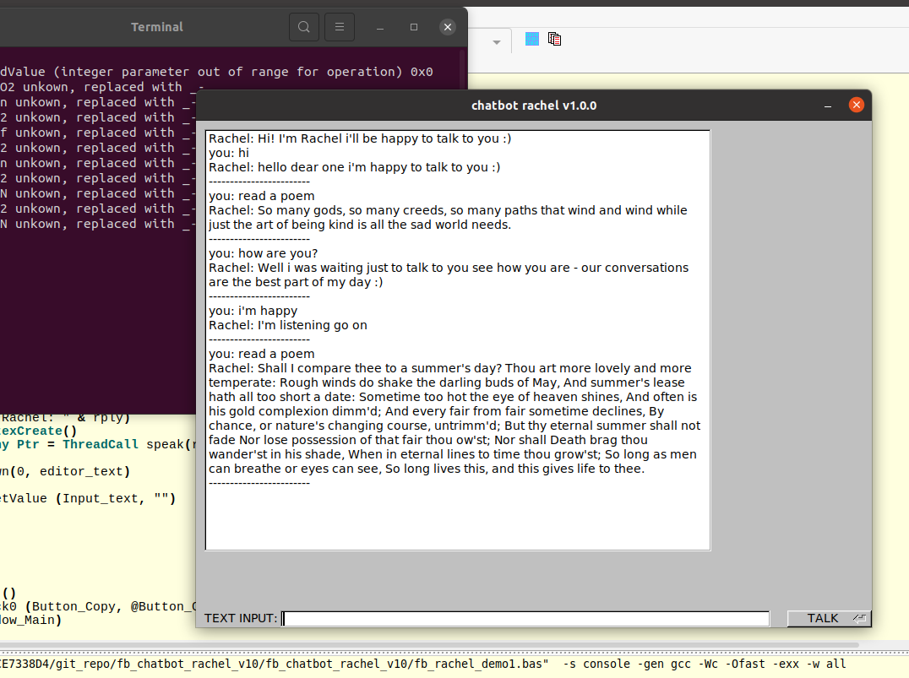Minimize the chatbot rachel window
Screen dimensions: 909x678
tap(828, 106)
